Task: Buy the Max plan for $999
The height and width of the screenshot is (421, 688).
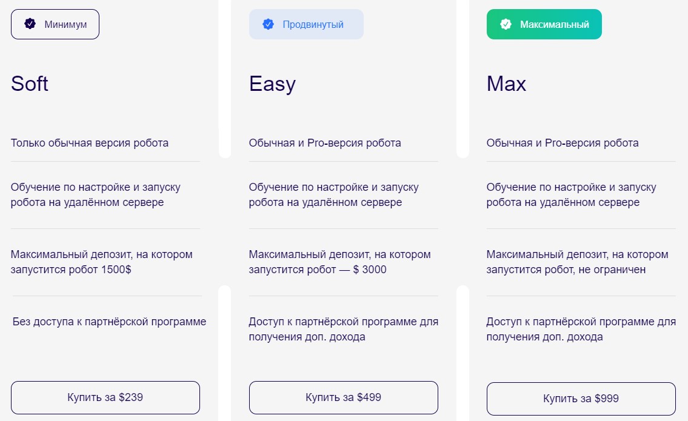Action: click(x=581, y=399)
